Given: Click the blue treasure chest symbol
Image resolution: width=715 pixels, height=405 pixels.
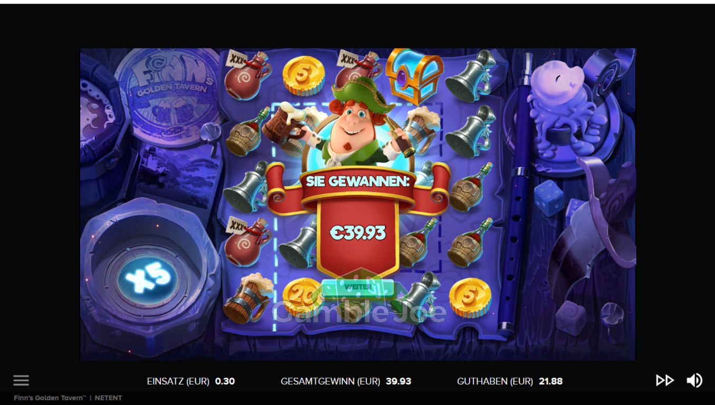Looking at the screenshot, I should [x=414, y=75].
